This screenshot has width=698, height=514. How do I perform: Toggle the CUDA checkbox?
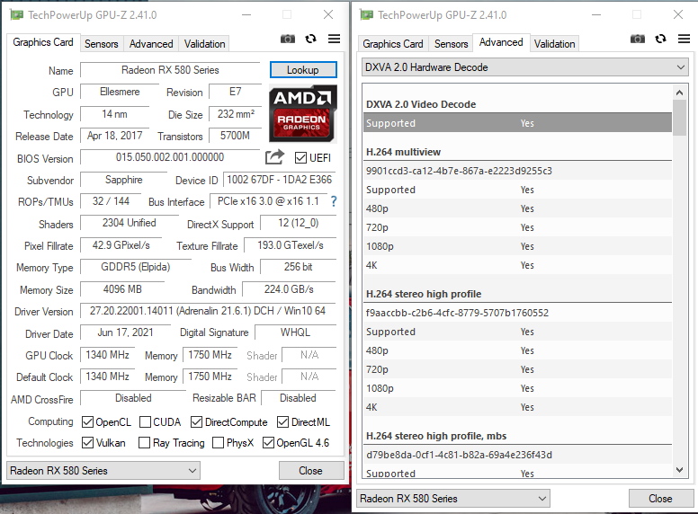pos(145,422)
